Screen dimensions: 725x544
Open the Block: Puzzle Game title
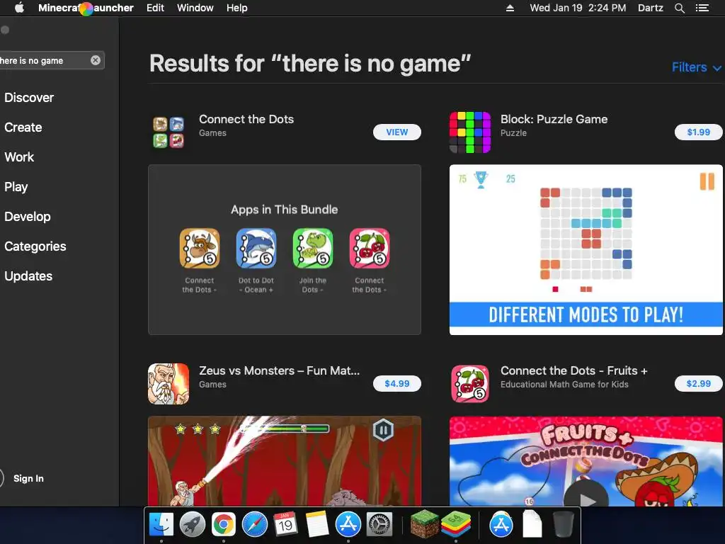pyautogui.click(x=554, y=119)
